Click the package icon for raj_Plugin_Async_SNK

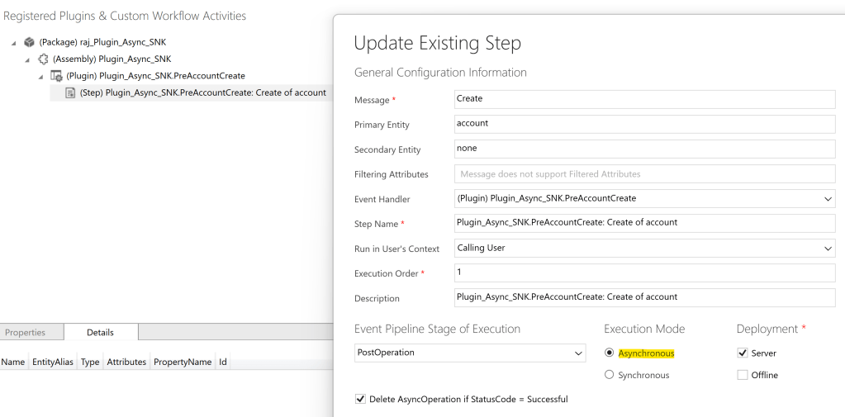coord(29,43)
